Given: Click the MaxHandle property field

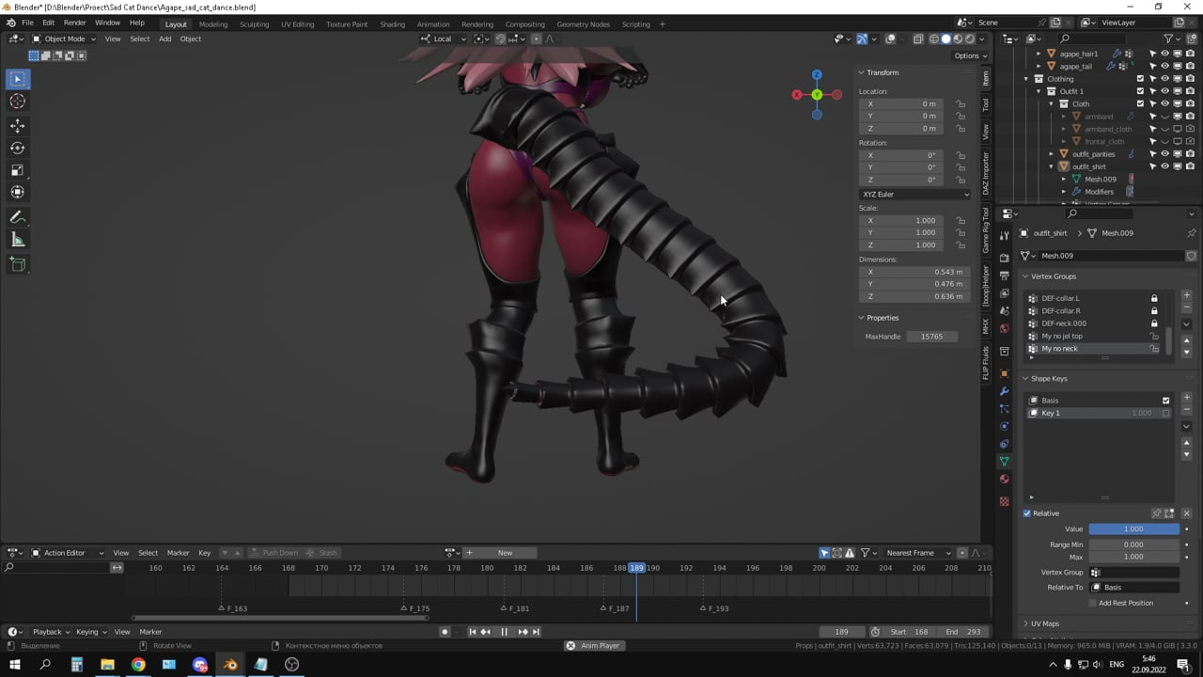Looking at the screenshot, I should tap(931, 337).
